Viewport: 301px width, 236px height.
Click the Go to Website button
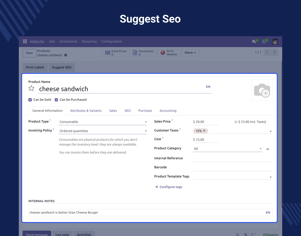tap(169, 53)
